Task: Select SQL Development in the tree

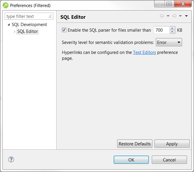Action: (29, 25)
